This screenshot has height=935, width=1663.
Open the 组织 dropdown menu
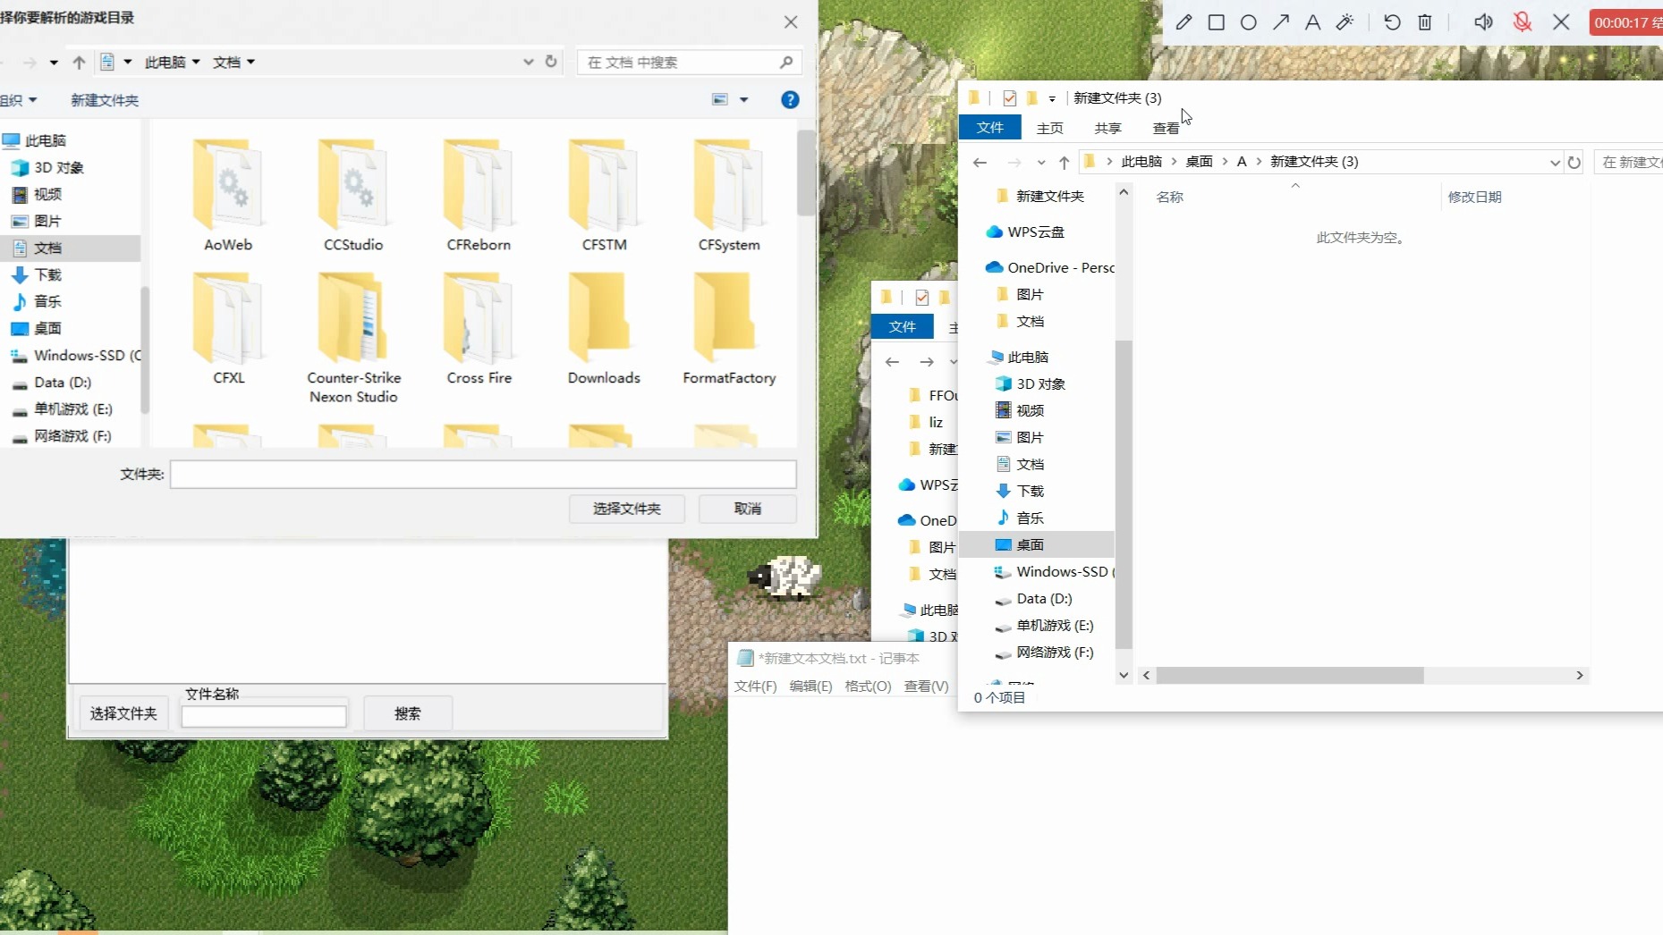coord(18,100)
